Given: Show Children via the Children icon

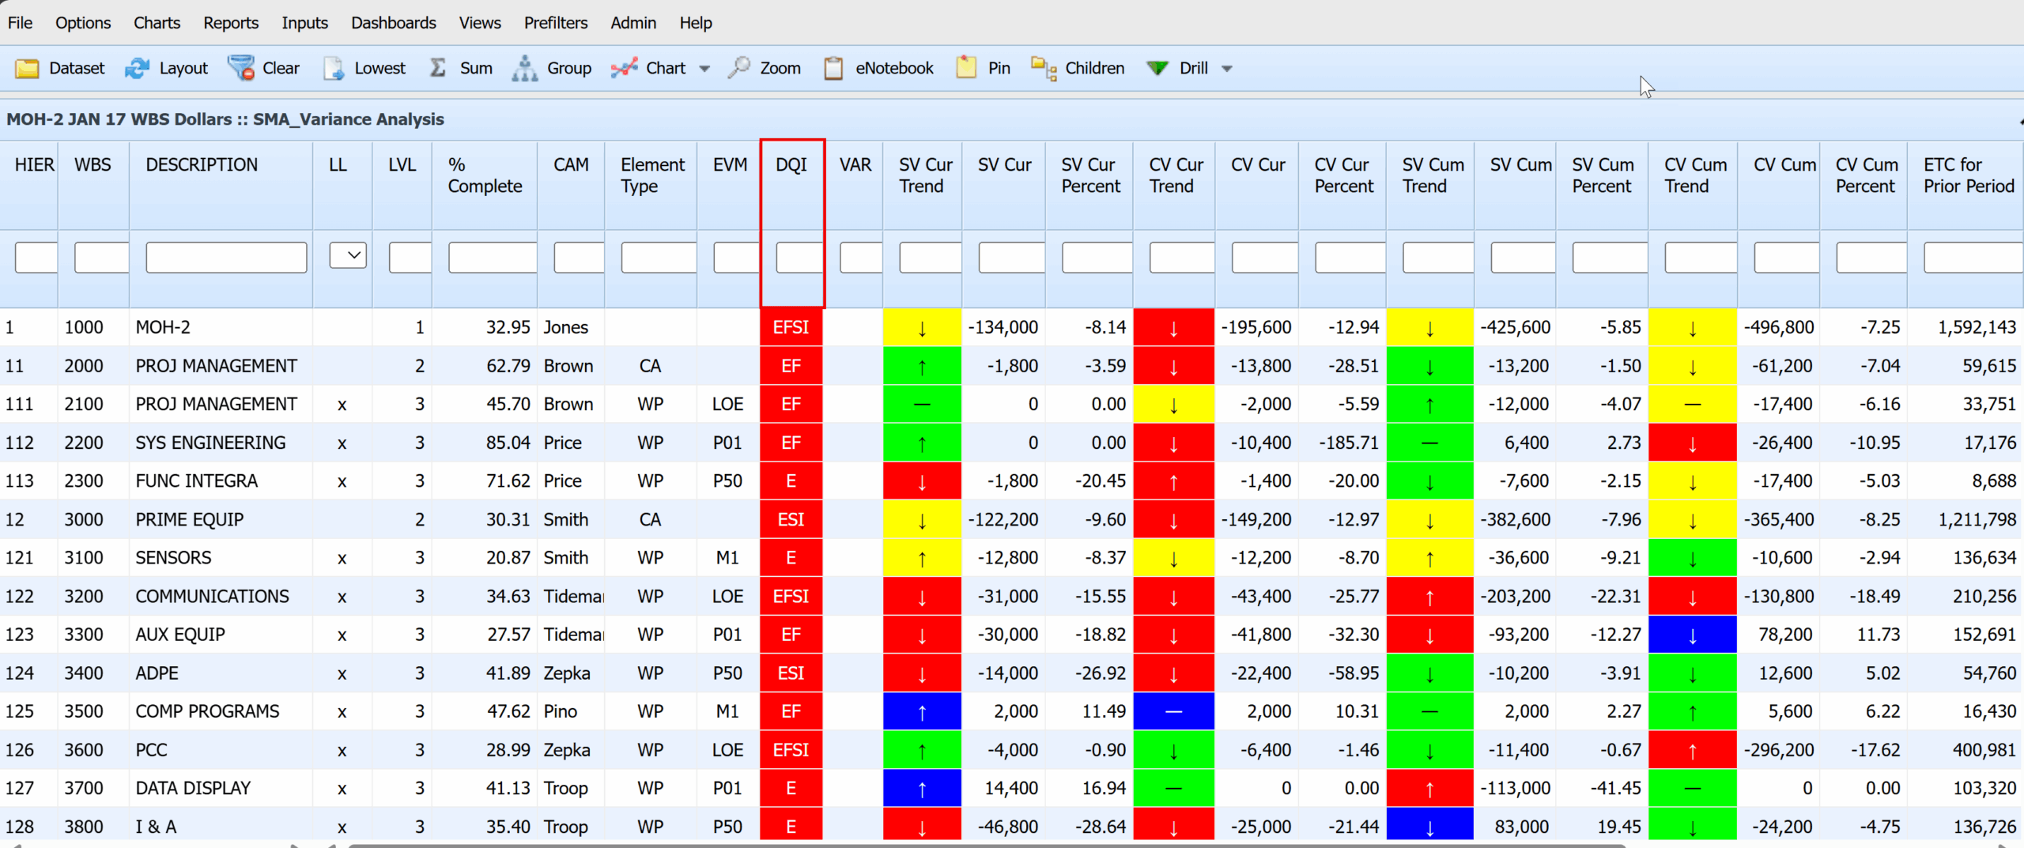Looking at the screenshot, I should click(x=1044, y=69).
